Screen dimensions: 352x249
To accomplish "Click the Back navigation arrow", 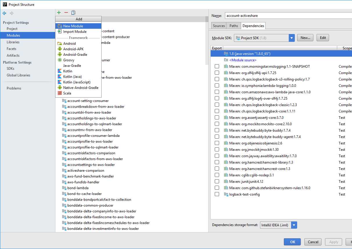I will click(x=4, y=13).
